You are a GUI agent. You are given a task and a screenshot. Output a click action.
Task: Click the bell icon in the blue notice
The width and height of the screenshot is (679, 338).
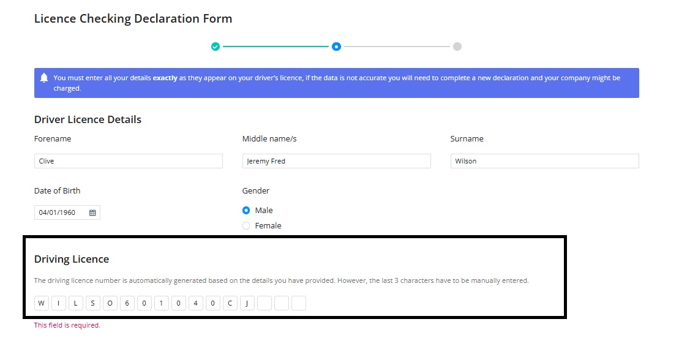[x=43, y=78]
